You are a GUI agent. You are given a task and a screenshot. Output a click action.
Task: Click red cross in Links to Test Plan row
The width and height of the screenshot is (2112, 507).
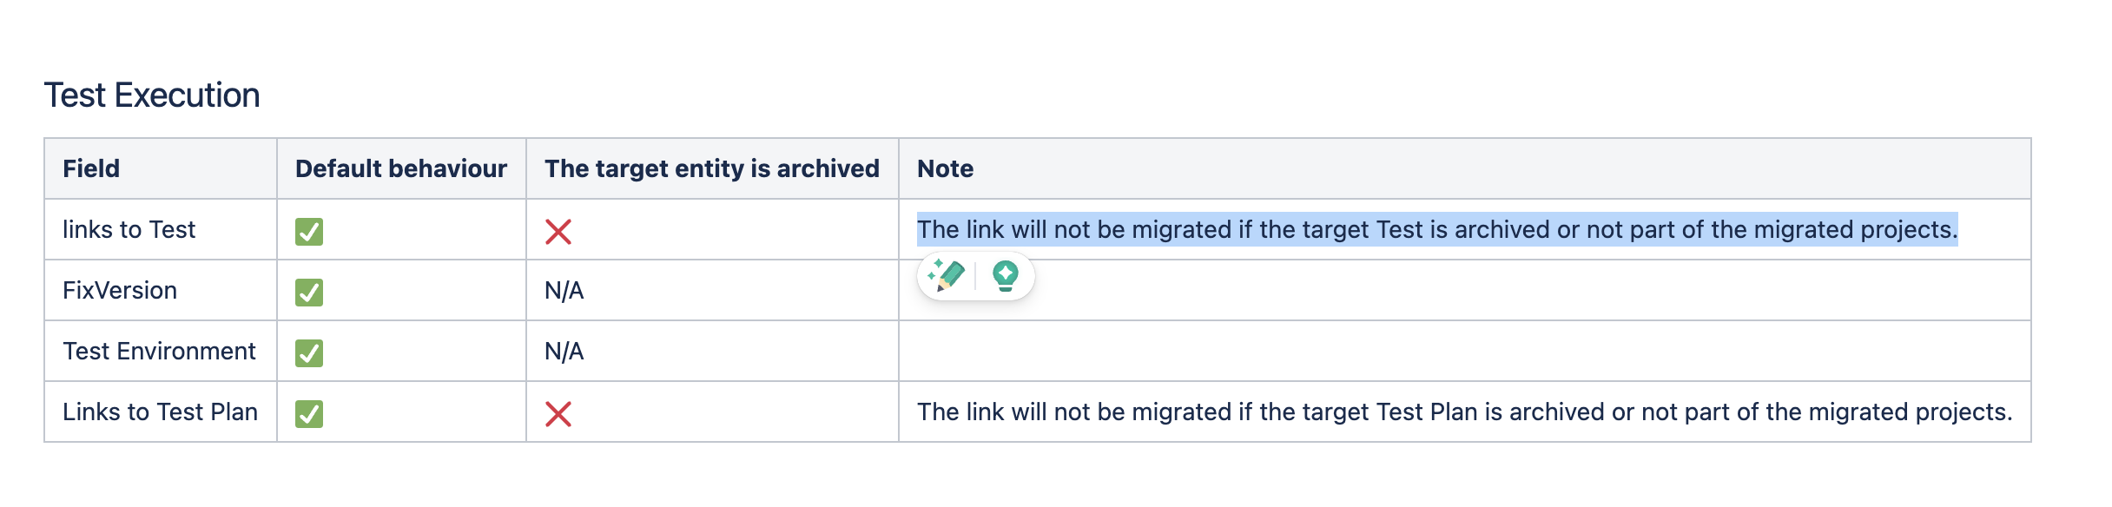(558, 414)
